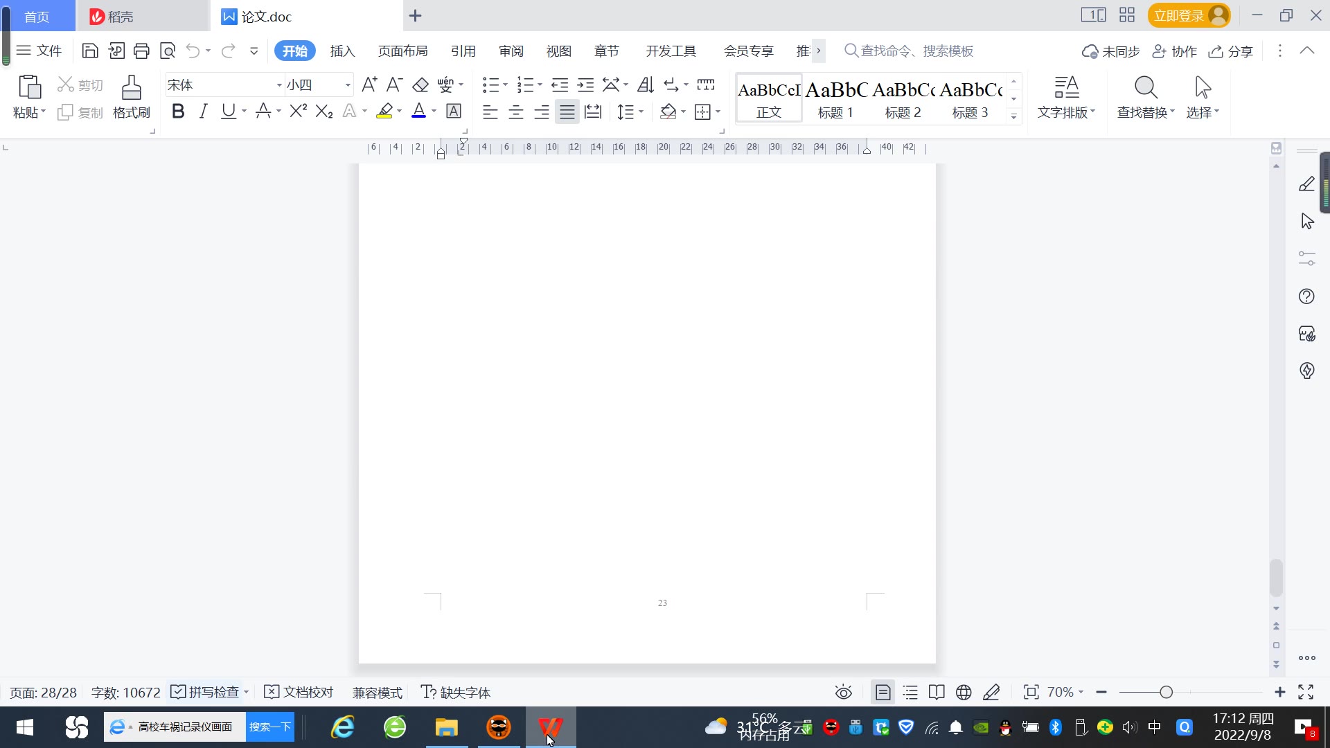Click the Format Painter (格式刷) icon
The width and height of the screenshot is (1330, 748).
pyautogui.click(x=131, y=88)
